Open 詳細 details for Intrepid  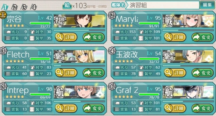tap(66, 108)
